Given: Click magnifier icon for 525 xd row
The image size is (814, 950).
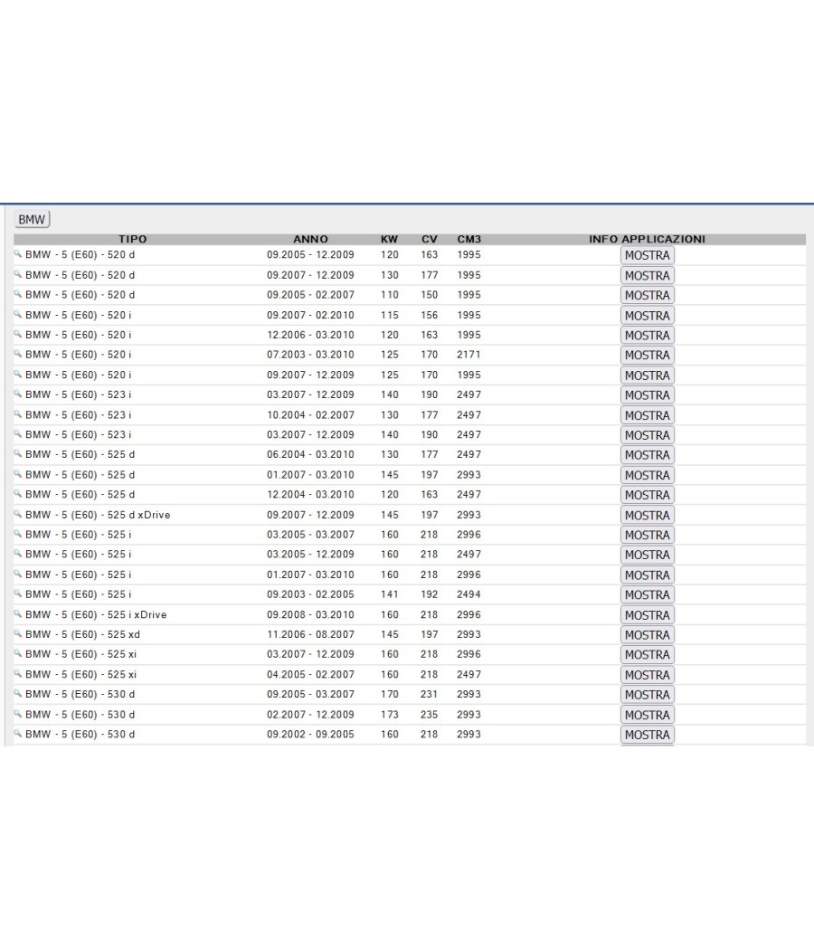Looking at the screenshot, I should [x=18, y=633].
